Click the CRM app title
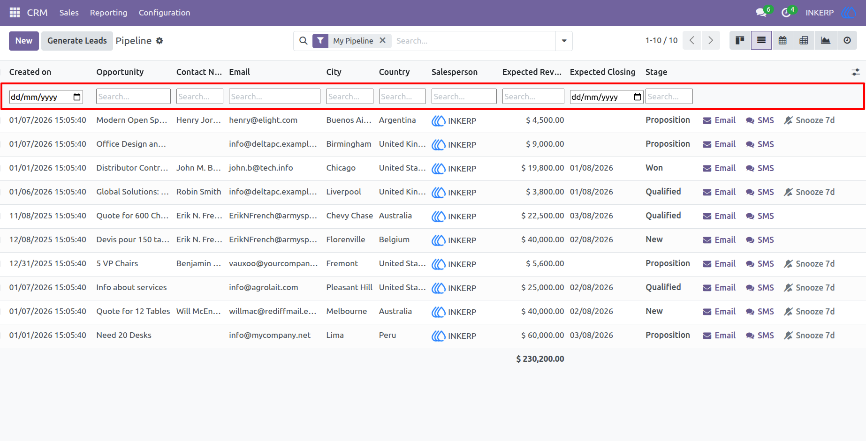 [x=37, y=13]
